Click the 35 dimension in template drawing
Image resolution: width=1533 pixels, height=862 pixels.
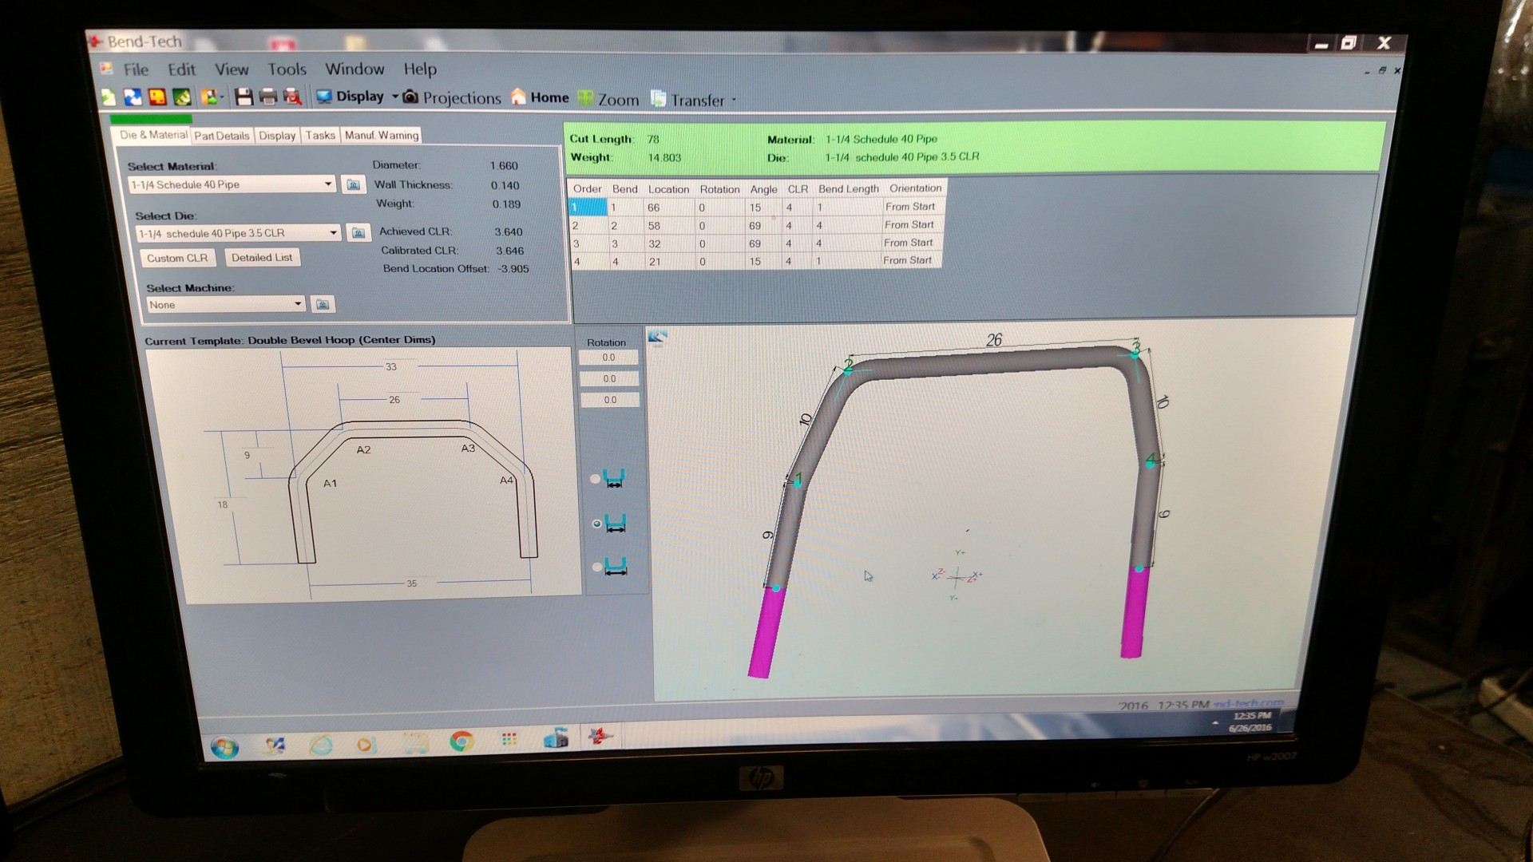pyautogui.click(x=412, y=583)
